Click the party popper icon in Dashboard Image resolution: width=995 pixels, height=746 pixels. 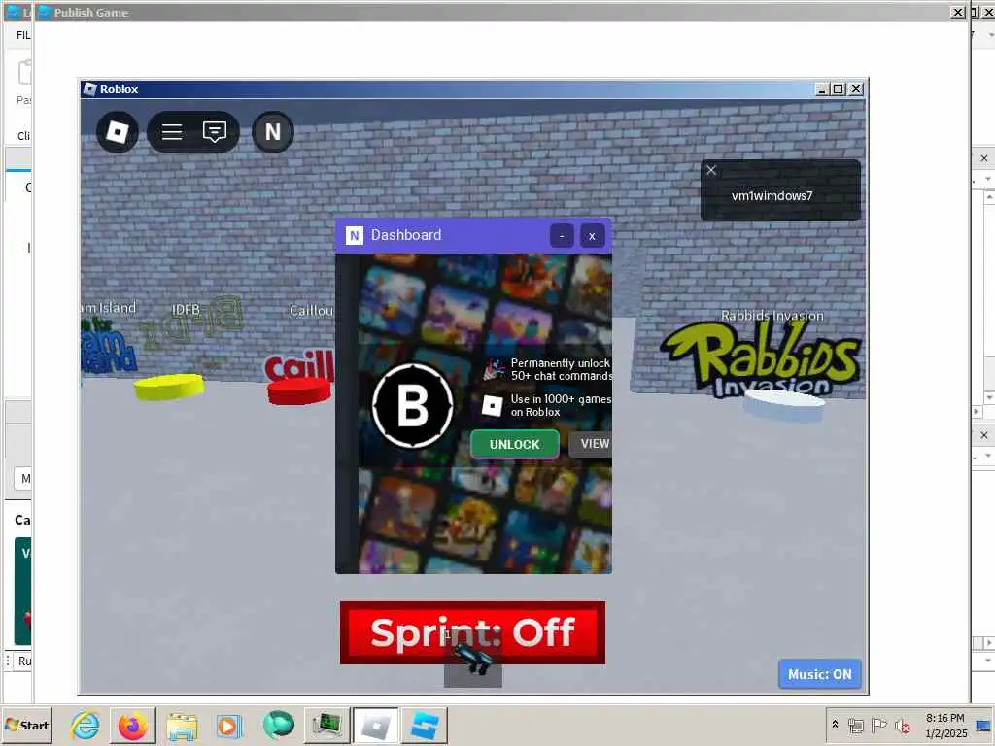pos(494,368)
